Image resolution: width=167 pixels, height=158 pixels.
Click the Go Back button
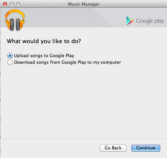113,148
